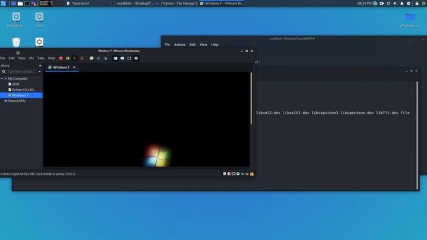This screenshot has height=240, width=427.
Task: Click the volume icon in system tray
Action: click(395, 3)
